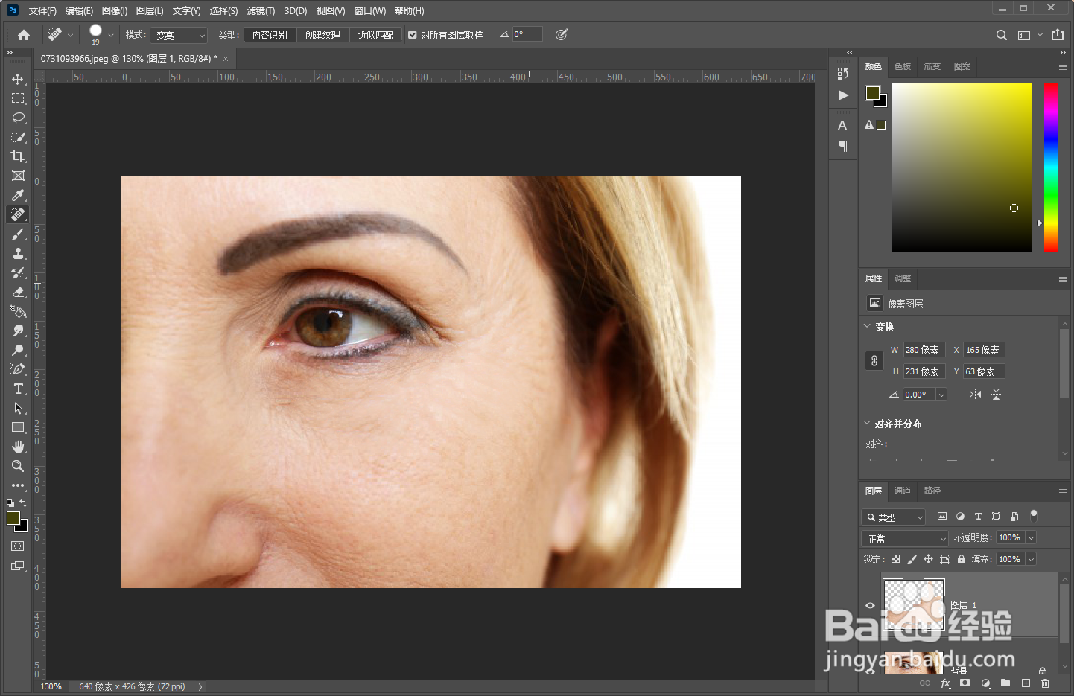Select the Brush tool
This screenshot has width=1074, height=696.
pyautogui.click(x=18, y=234)
